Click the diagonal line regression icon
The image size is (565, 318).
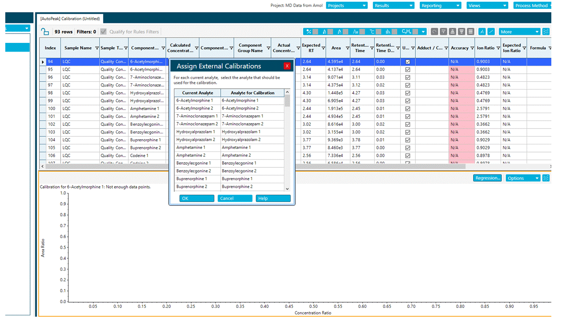point(491,32)
